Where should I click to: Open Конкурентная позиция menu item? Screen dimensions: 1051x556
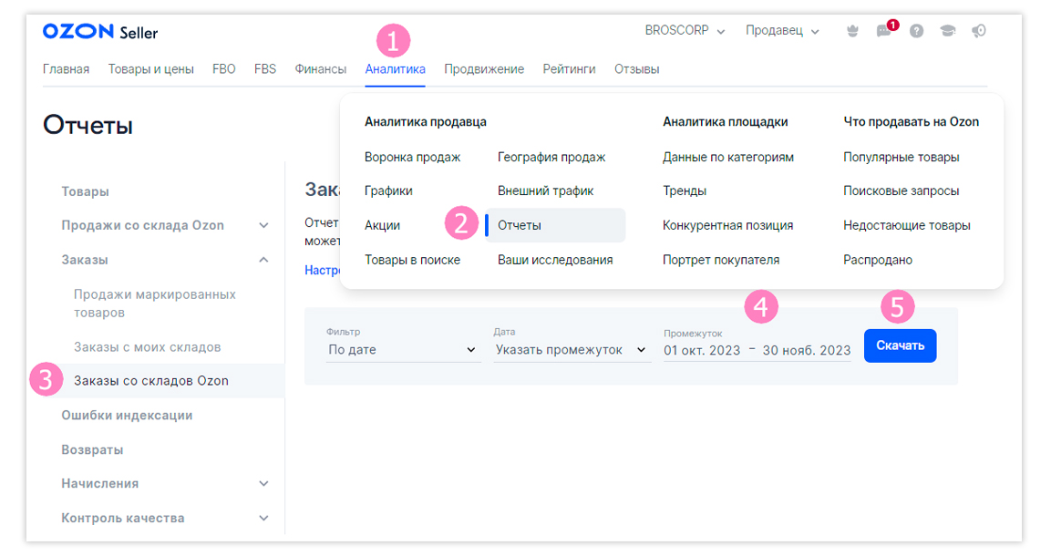click(728, 226)
